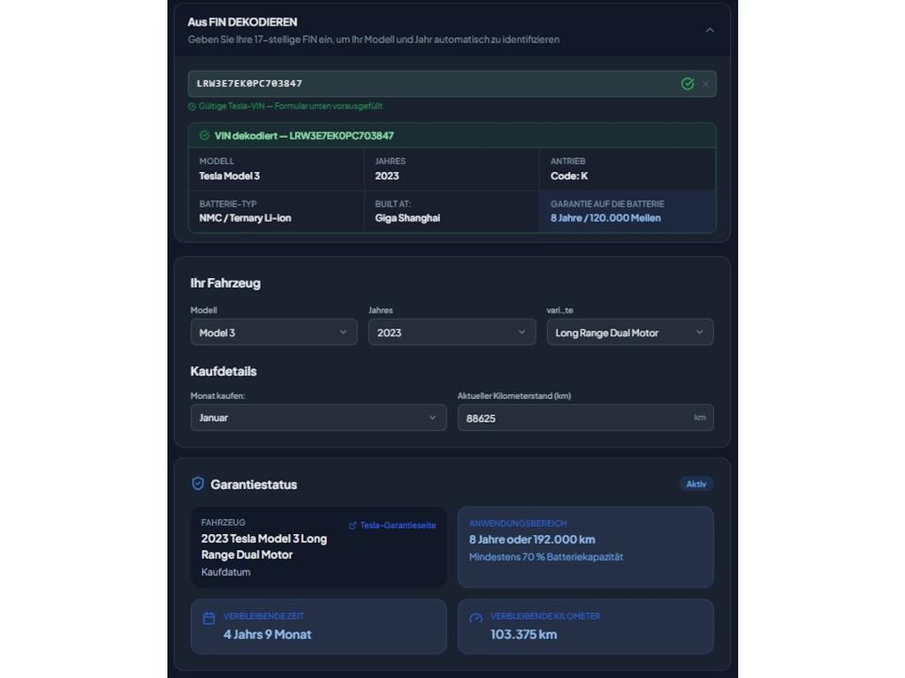
Task: Click the Kilometerstand input field with 88625
Action: click(x=585, y=418)
